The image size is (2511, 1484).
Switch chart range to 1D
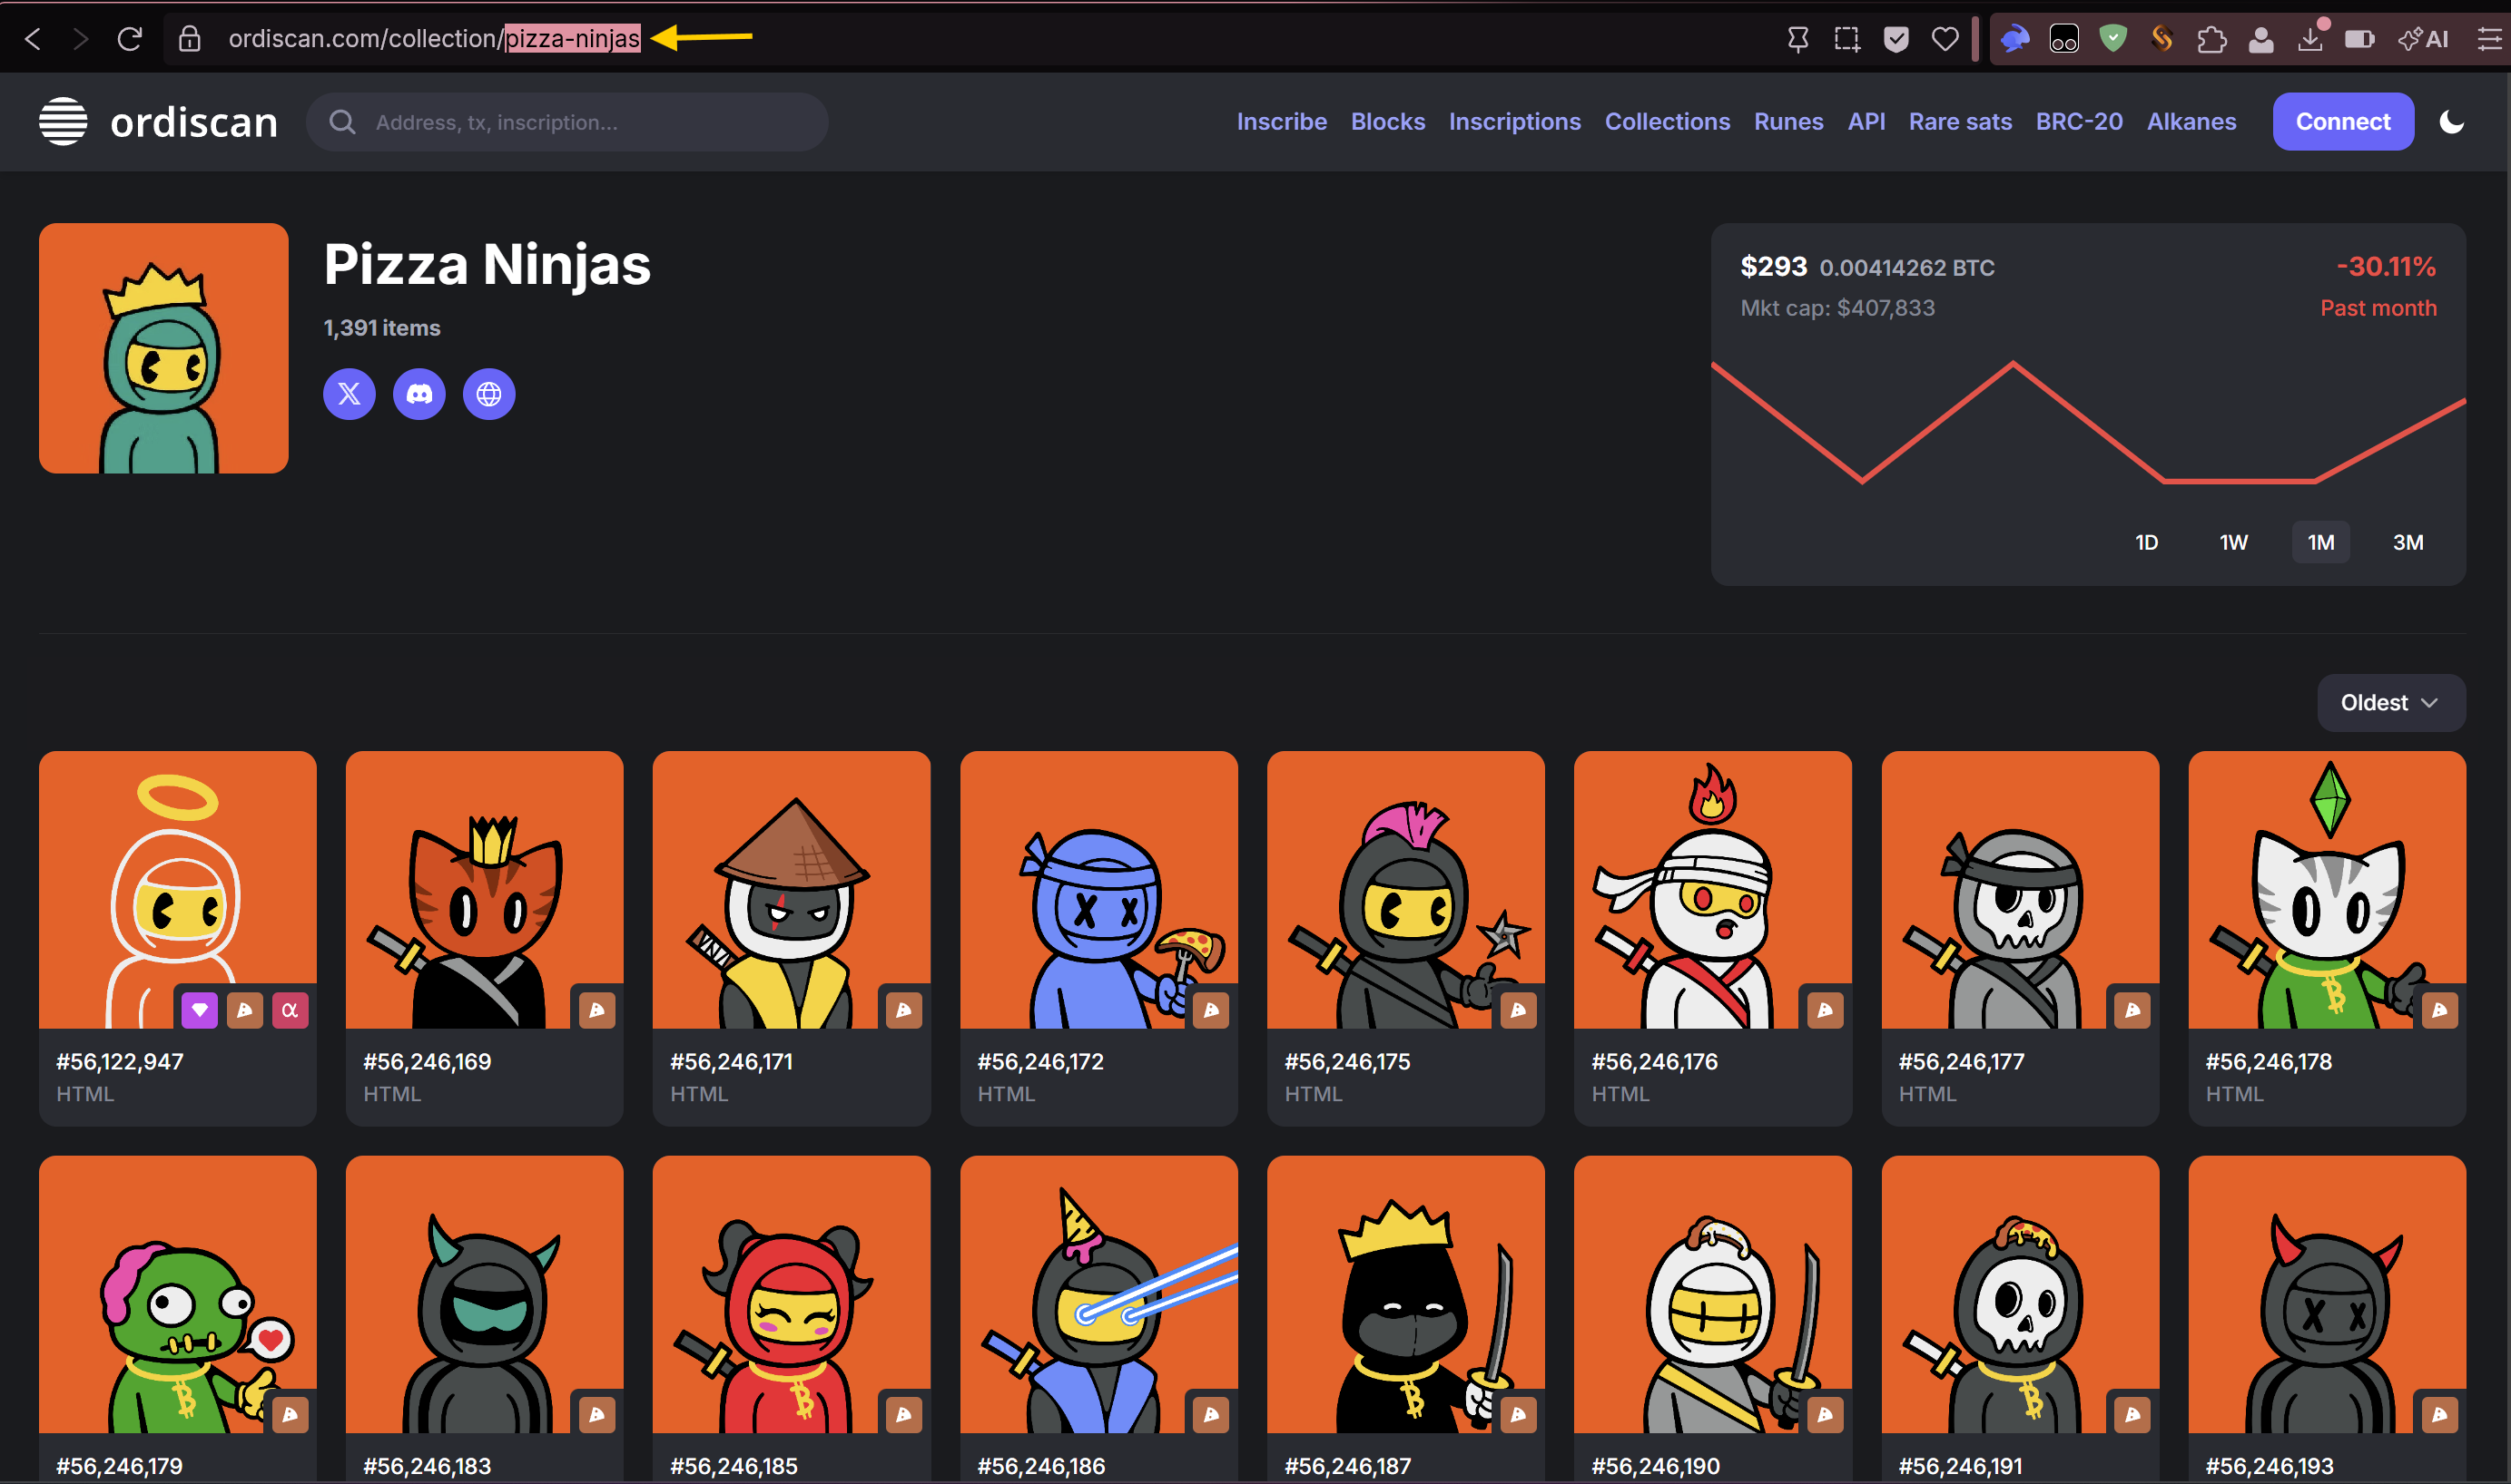2146,542
